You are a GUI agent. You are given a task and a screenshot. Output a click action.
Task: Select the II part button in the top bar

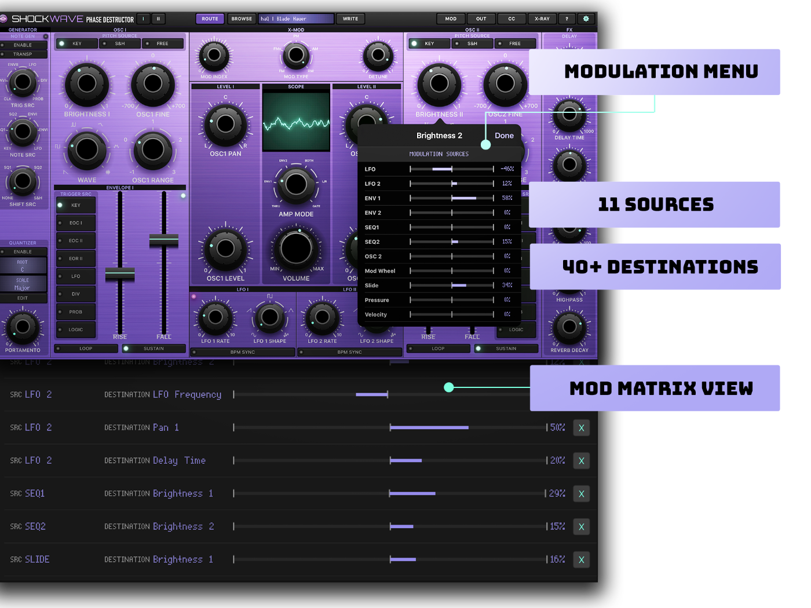pyautogui.click(x=158, y=19)
